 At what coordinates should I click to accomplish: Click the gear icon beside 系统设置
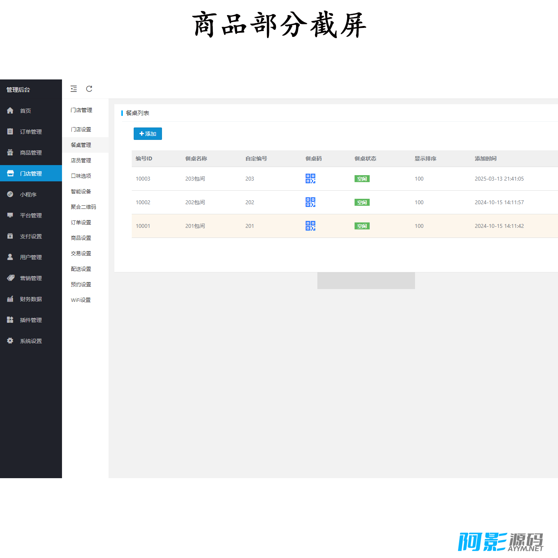10,341
